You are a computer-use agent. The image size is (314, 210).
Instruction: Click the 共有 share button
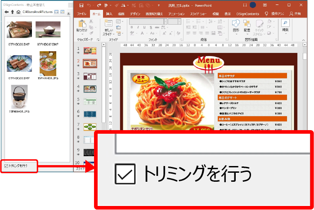click(x=295, y=14)
